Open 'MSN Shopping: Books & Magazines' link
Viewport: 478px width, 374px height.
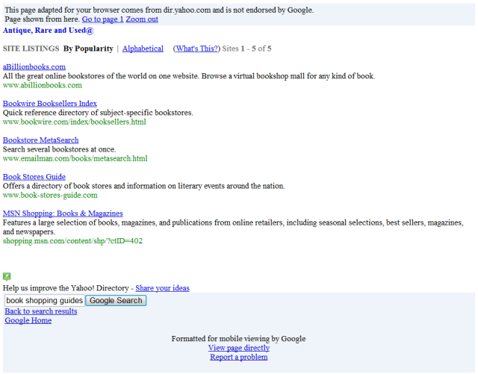(x=63, y=214)
